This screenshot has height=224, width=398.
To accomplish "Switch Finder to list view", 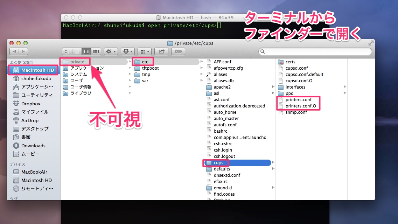I will click(x=77, y=51).
